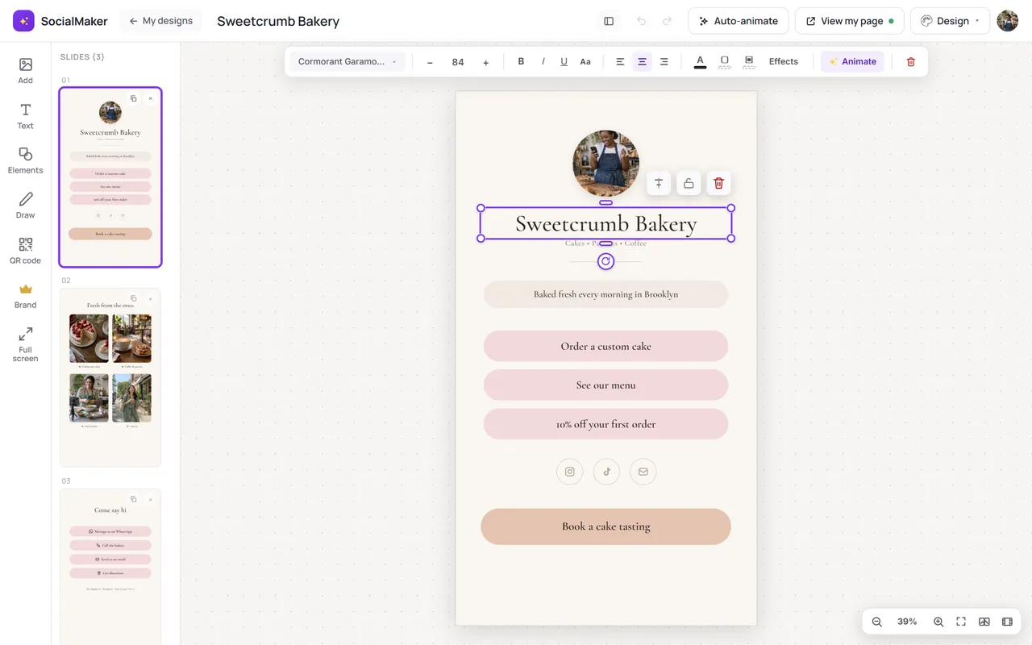Image resolution: width=1032 pixels, height=645 pixels.
Task: Expand the Design dropdown menu
Action: point(950,21)
